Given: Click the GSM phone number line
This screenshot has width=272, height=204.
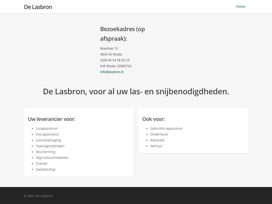Looking at the screenshot, I should point(115,60).
